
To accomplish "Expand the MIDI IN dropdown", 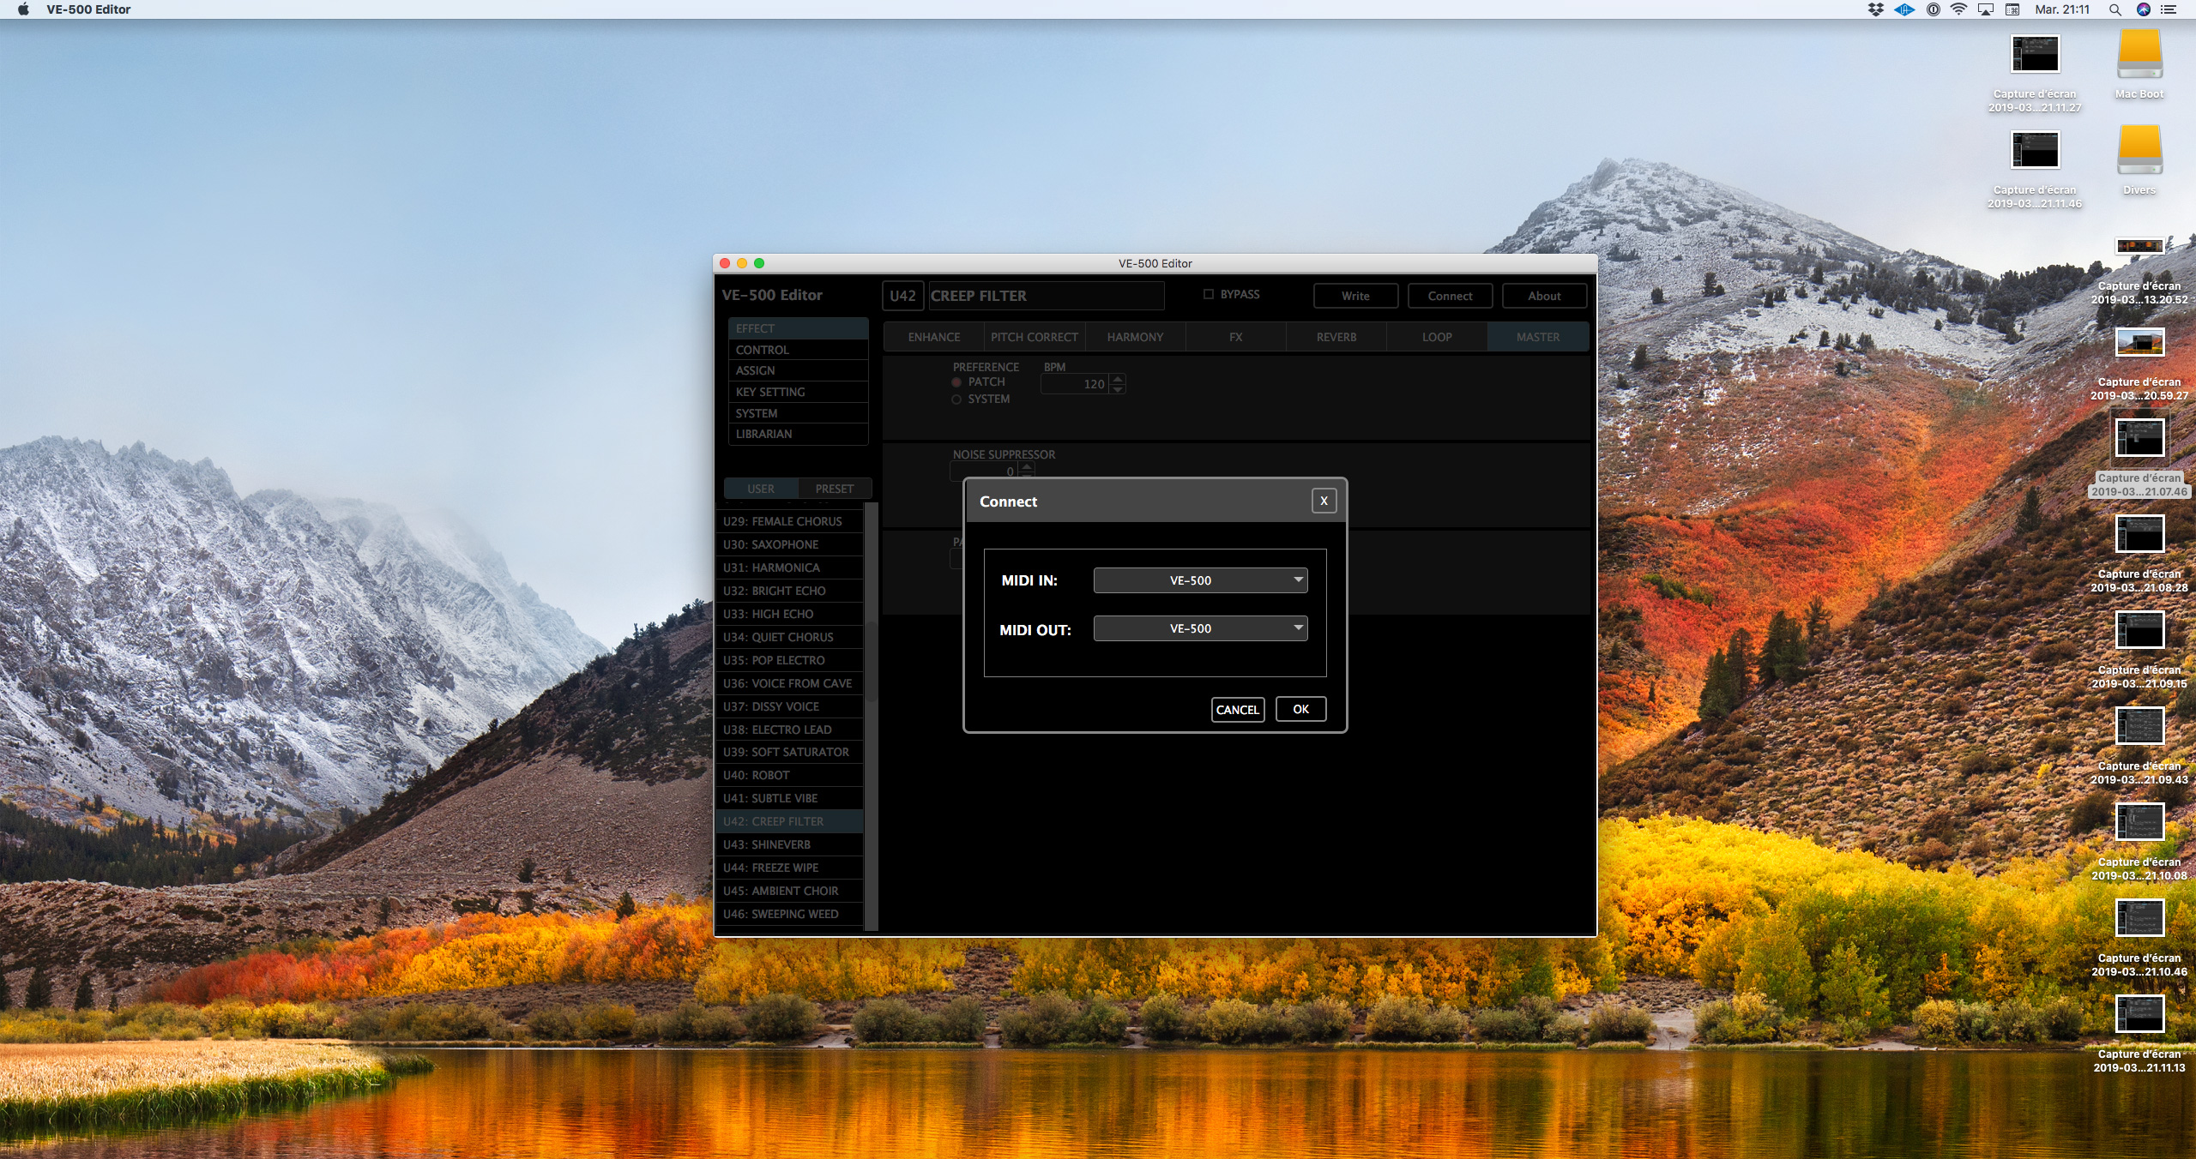I will [1200, 580].
